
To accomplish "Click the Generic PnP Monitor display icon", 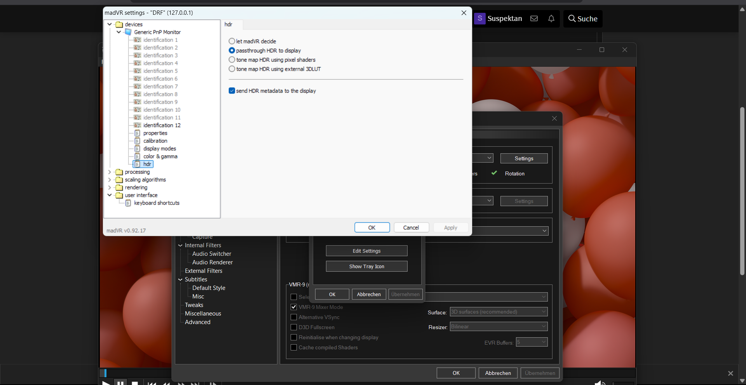I will point(128,32).
